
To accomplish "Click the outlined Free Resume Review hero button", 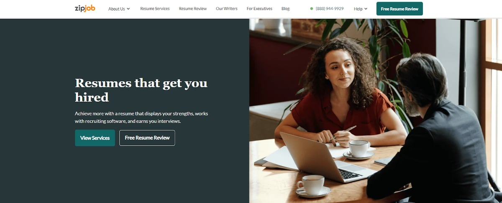I will [x=147, y=138].
